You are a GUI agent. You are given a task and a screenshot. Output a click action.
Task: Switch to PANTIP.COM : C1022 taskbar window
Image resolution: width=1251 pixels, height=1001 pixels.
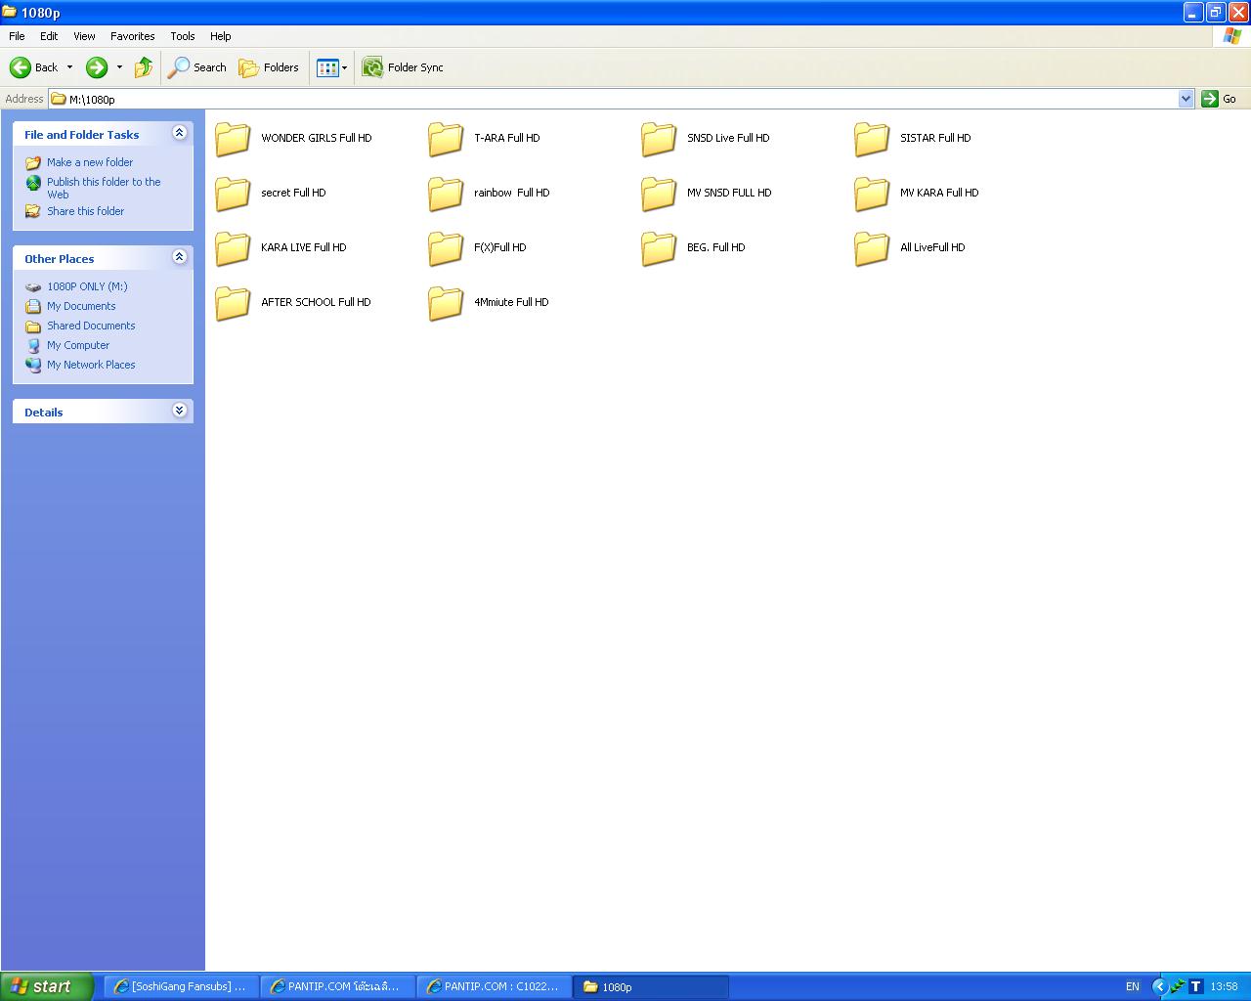[x=494, y=986]
